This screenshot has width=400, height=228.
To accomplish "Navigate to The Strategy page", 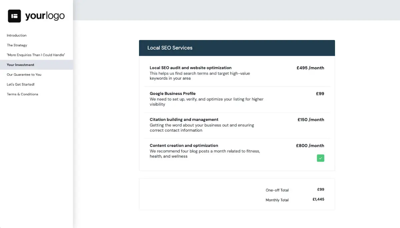I will 17,45.
